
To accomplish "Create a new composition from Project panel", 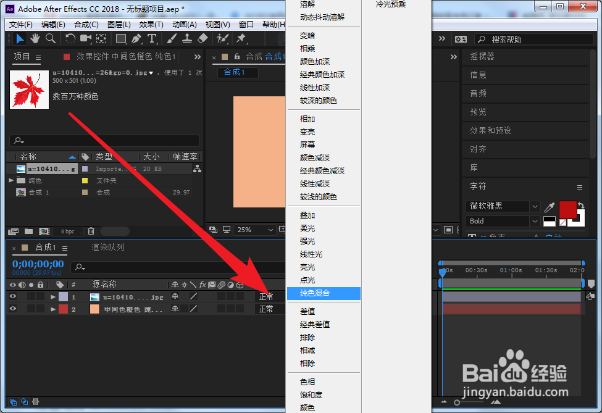I will [x=44, y=232].
